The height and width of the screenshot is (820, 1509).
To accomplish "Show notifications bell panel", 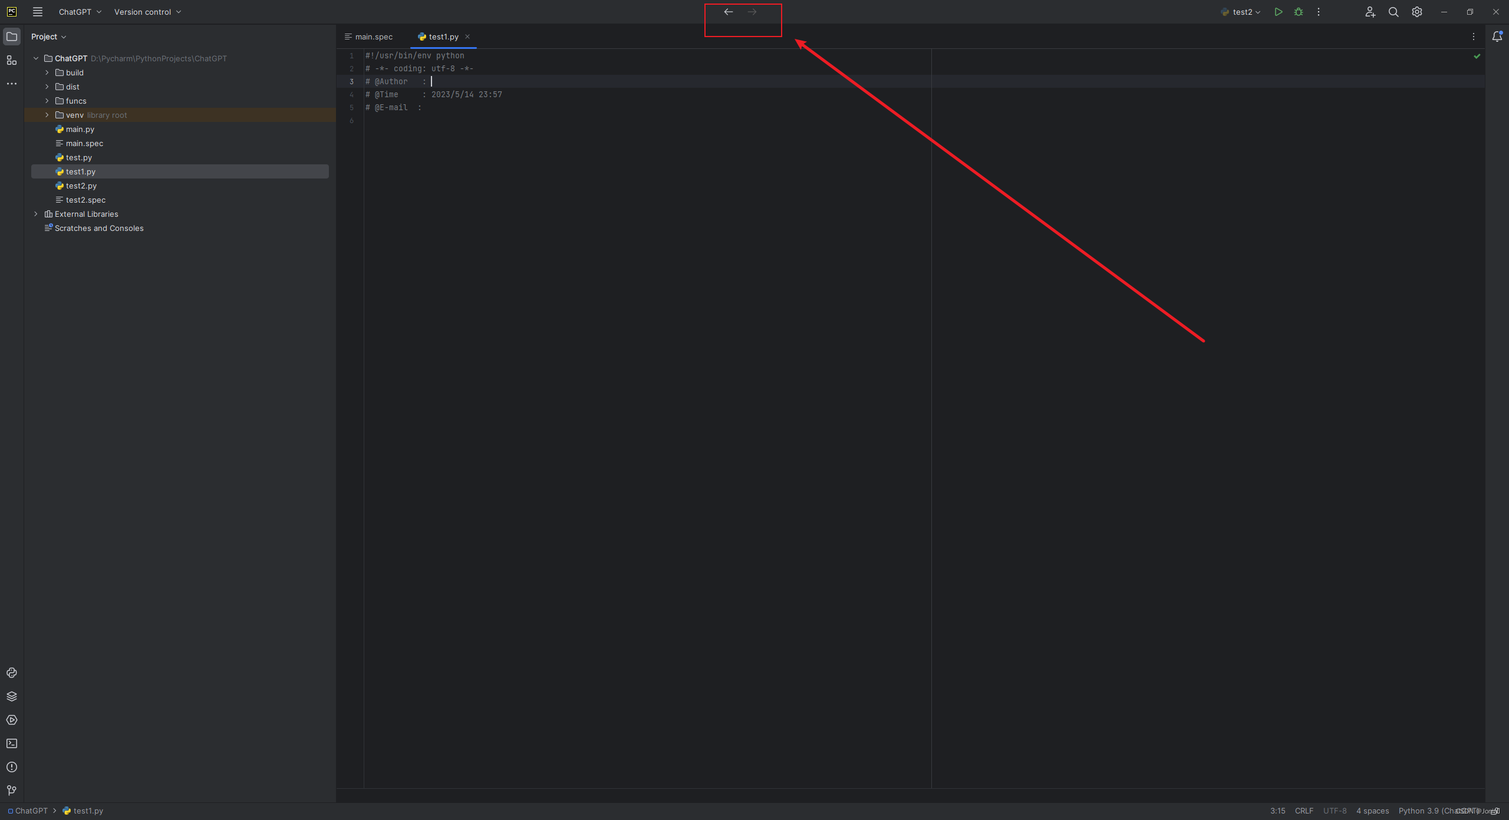I will pos(1497,37).
